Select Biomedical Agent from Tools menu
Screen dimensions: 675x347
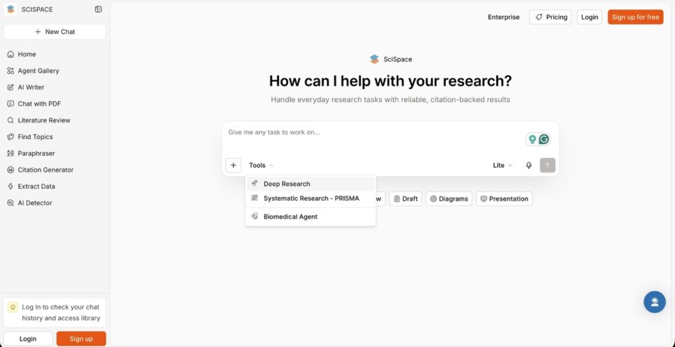310,217
